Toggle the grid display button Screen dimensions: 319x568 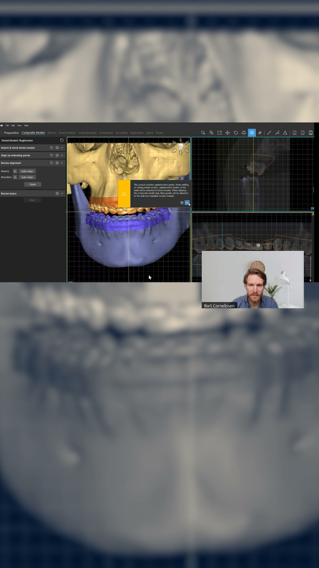pyautogui.click(x=252, y=133)
